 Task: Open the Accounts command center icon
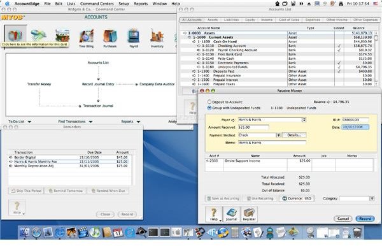[15, 36]
